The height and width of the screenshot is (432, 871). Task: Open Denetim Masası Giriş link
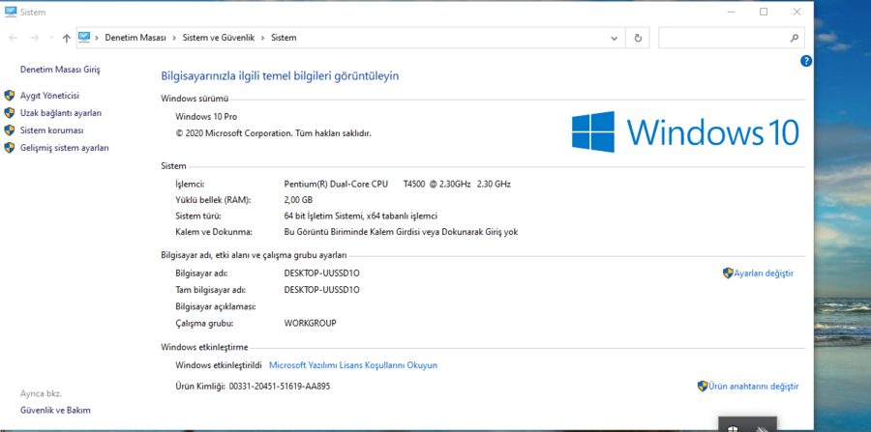point(60,70)
